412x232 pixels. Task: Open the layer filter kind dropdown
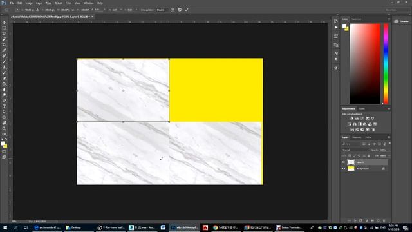(x=351, y=144)
